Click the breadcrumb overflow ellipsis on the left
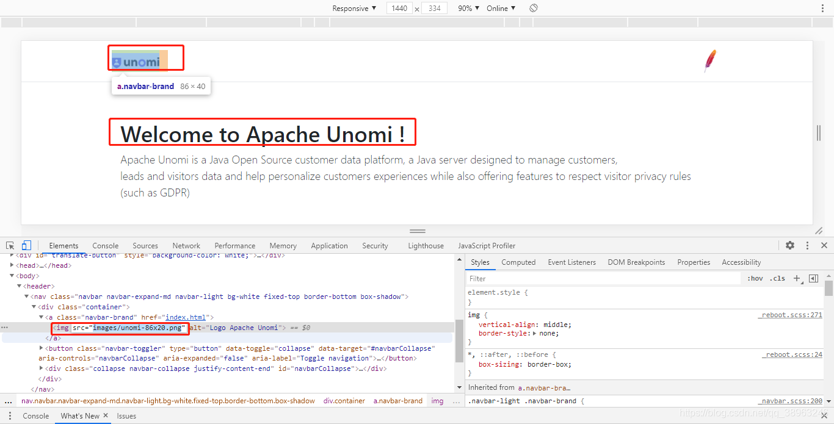Image resolution: width=834 pixels, height=424 pixels. (9, 401)
